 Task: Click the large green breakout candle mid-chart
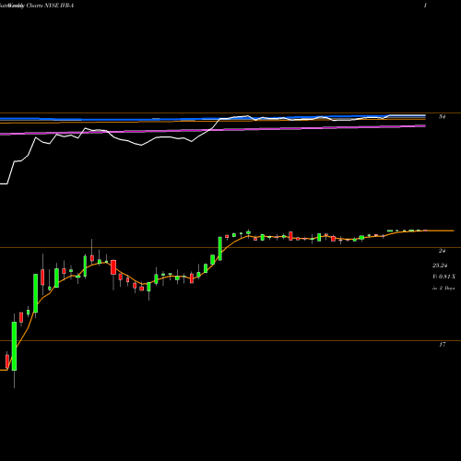[x=220, y=249]
